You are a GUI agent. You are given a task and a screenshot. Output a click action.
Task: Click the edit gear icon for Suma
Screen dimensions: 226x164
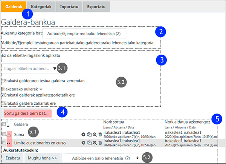point(83,134)
